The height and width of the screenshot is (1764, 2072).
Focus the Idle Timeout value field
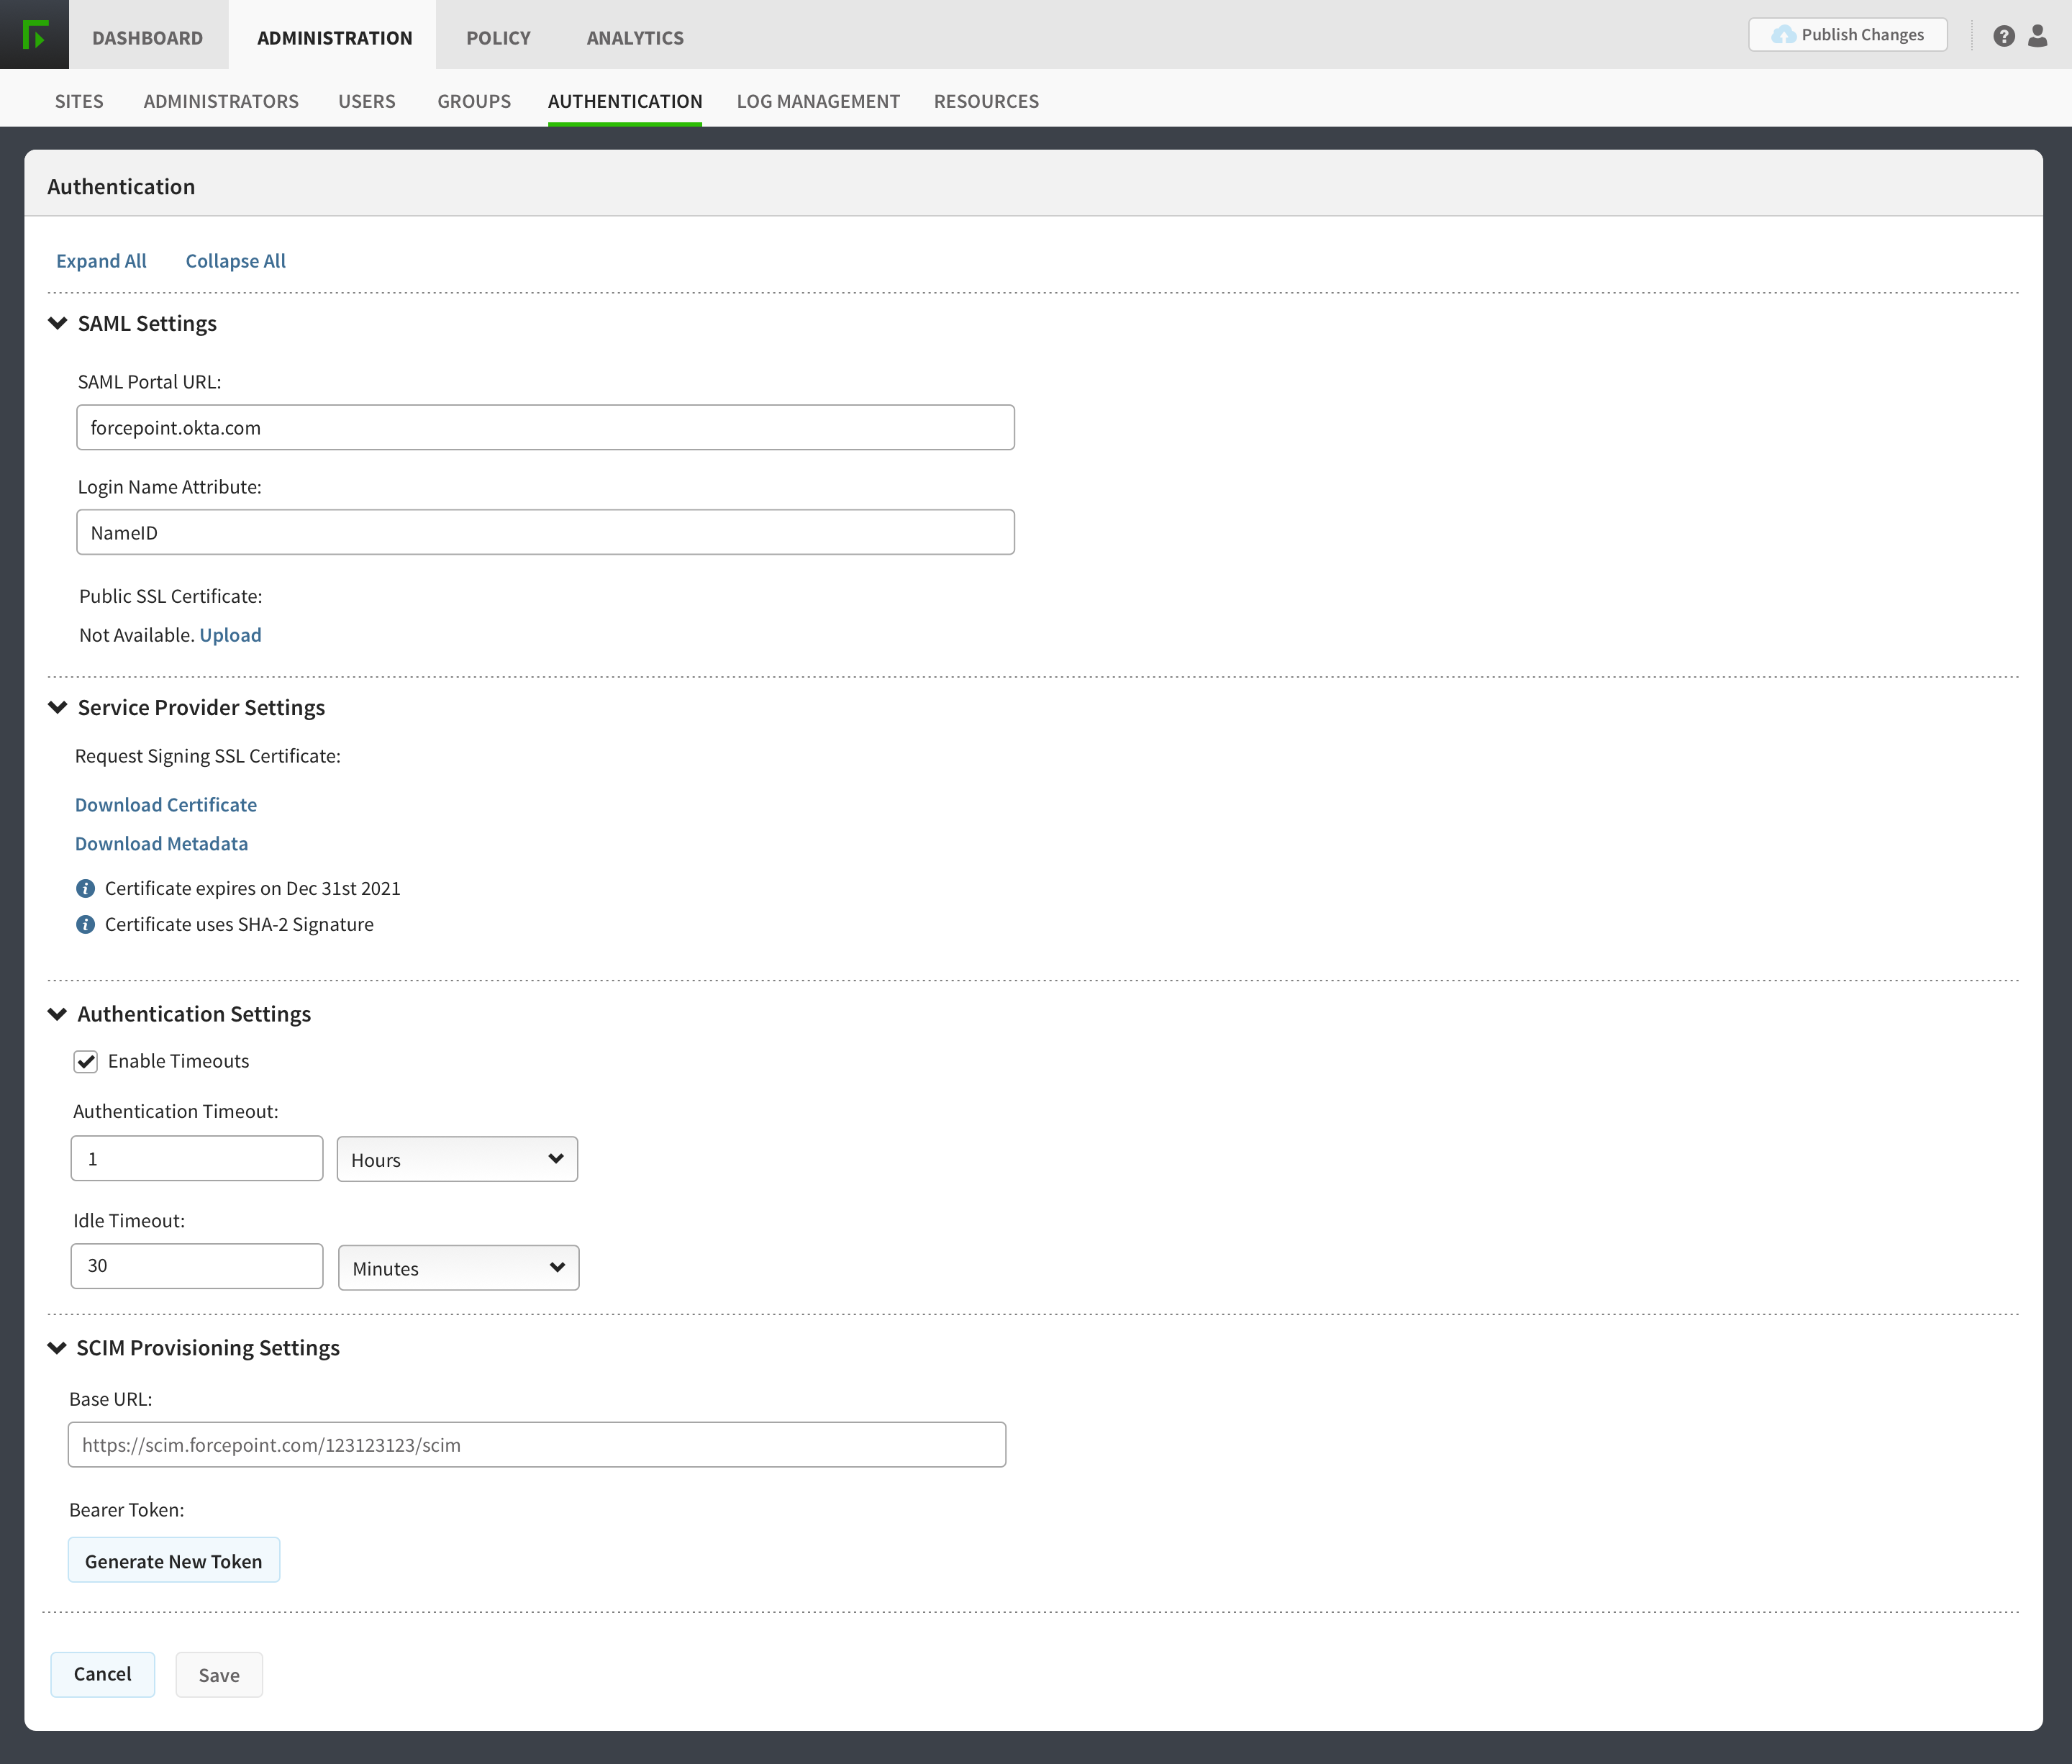197,1266
